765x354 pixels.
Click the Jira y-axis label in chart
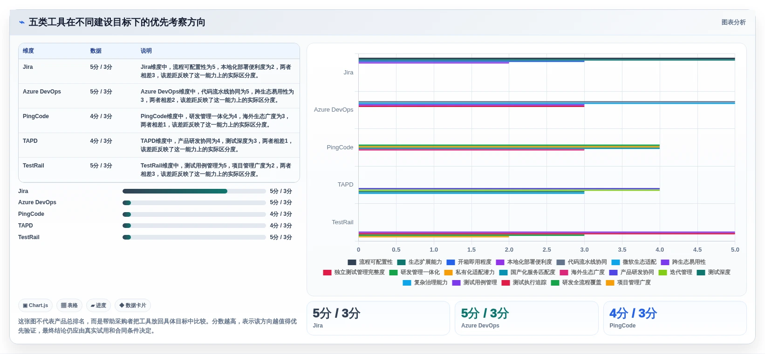(x=348, y=73)
